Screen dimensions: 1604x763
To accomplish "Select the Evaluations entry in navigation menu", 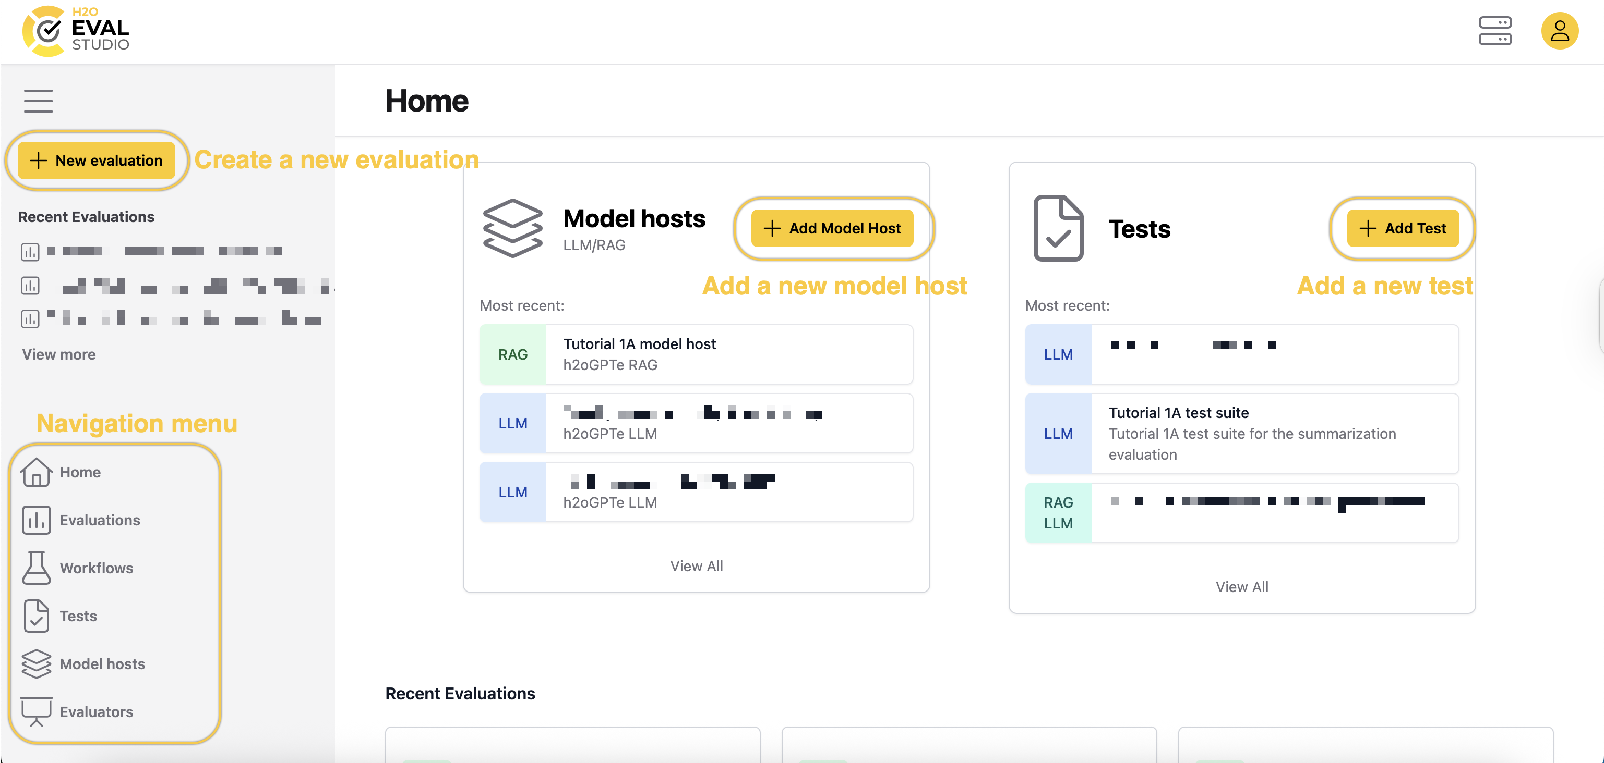I will click(x=100, y=521).
